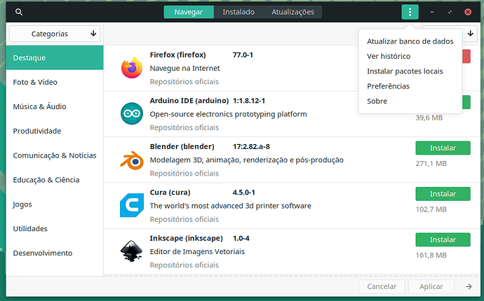Click the Blender (blender) title
The image size is (484, 301).
point(182,146)
